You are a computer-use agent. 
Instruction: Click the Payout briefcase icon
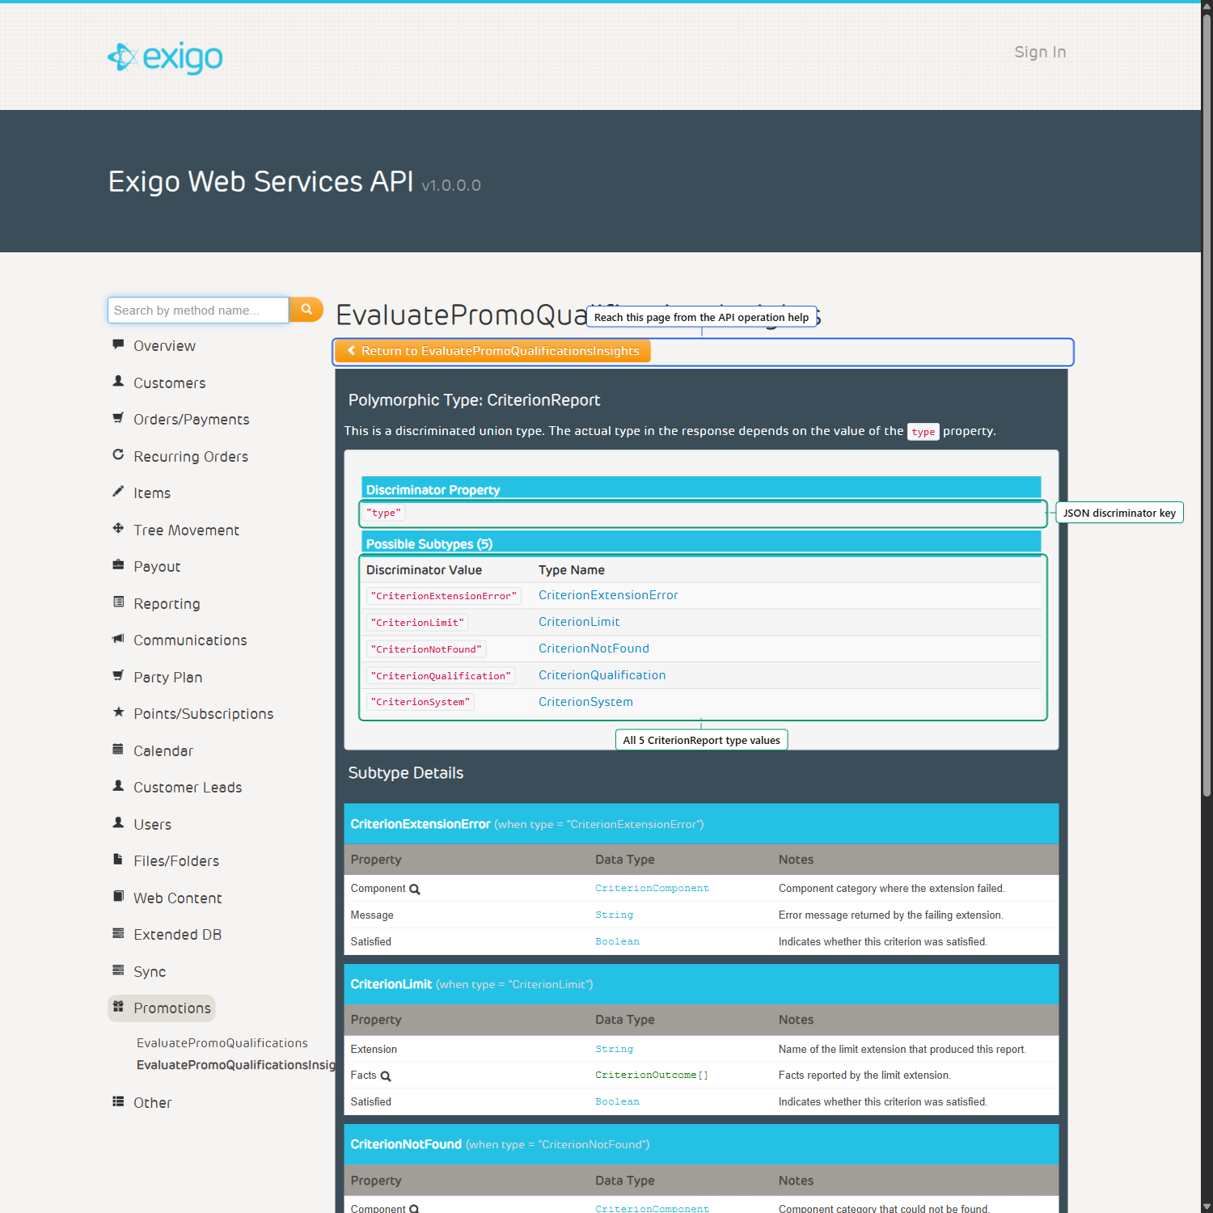(x=118, y=565)
